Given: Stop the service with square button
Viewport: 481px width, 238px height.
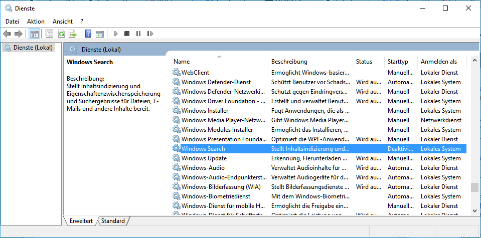Looking at the screenshot, I should tap(127, 34).
